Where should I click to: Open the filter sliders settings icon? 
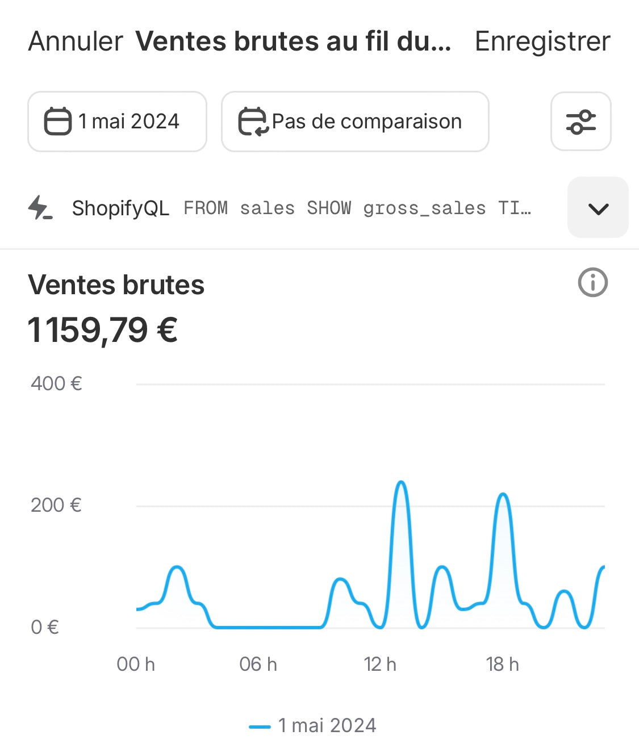(x=580, y=122)
